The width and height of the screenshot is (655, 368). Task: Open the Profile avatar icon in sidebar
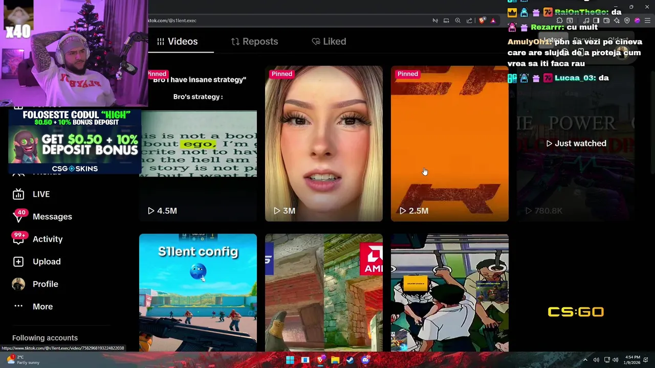pyautogui.click(x=18, y=284)
